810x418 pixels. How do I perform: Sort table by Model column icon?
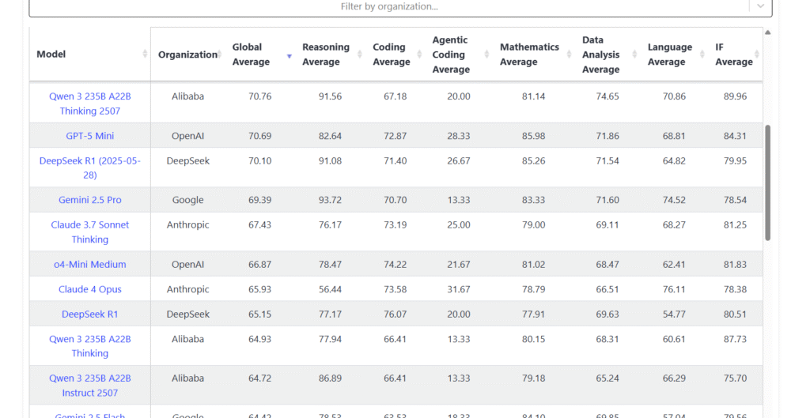point(145,55)
